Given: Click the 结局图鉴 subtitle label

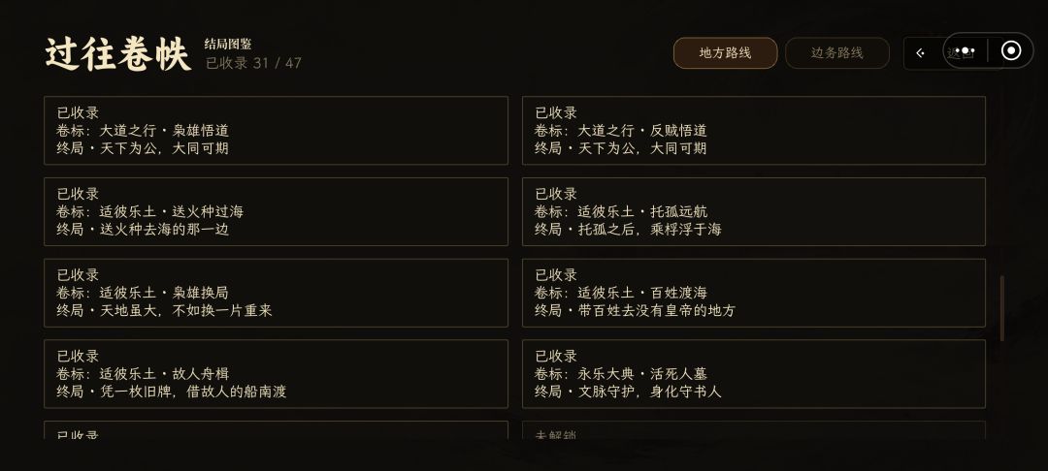Looking at the screenshot, I should [228, 45].
